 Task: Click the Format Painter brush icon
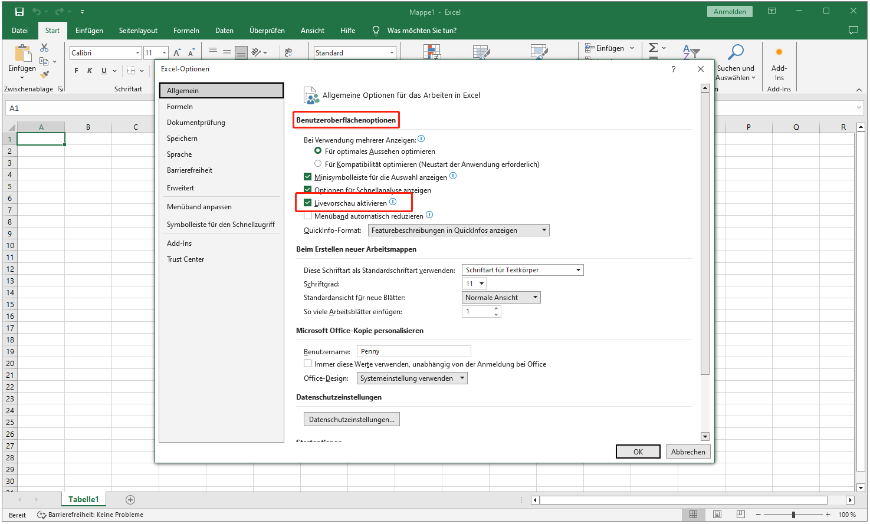[44, 74]
